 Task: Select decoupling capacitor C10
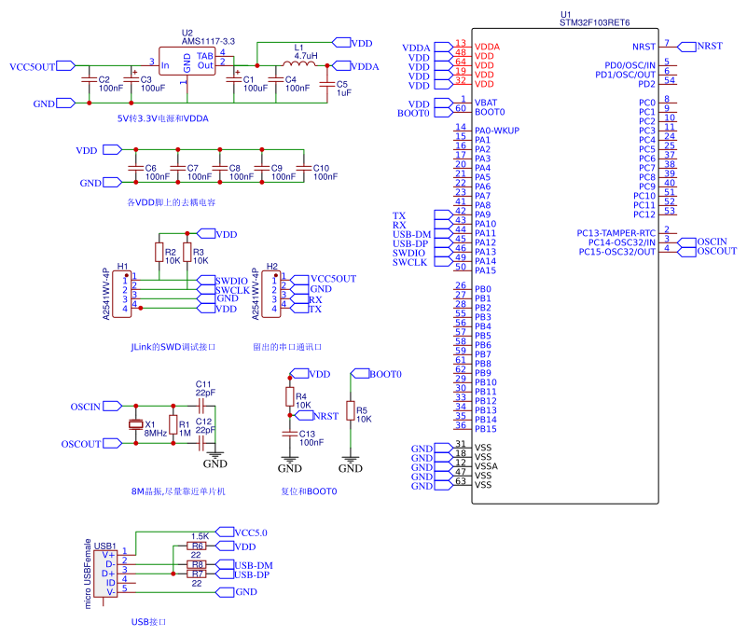tap(303, 168)
